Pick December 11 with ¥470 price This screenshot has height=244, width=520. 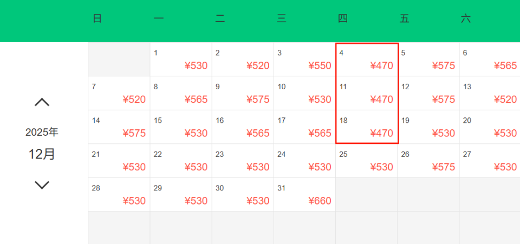[x=366, y=93]
